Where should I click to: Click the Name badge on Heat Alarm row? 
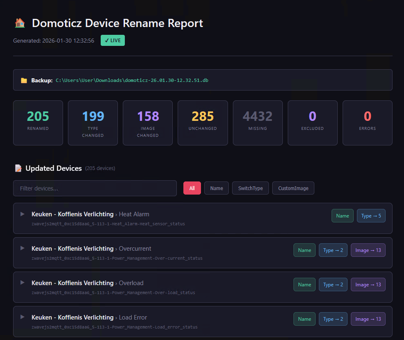pyautogui.click(x=342, y=216)
